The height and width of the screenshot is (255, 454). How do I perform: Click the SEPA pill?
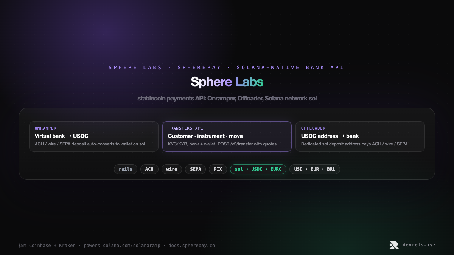point(195,169)
